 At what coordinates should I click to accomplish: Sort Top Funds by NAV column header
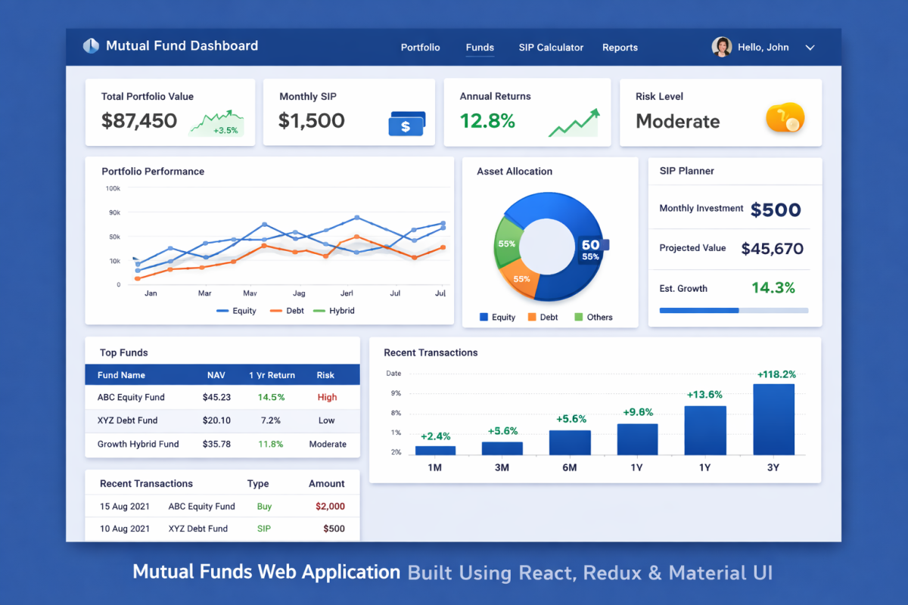pyautogui.click(x=216, y=375)
